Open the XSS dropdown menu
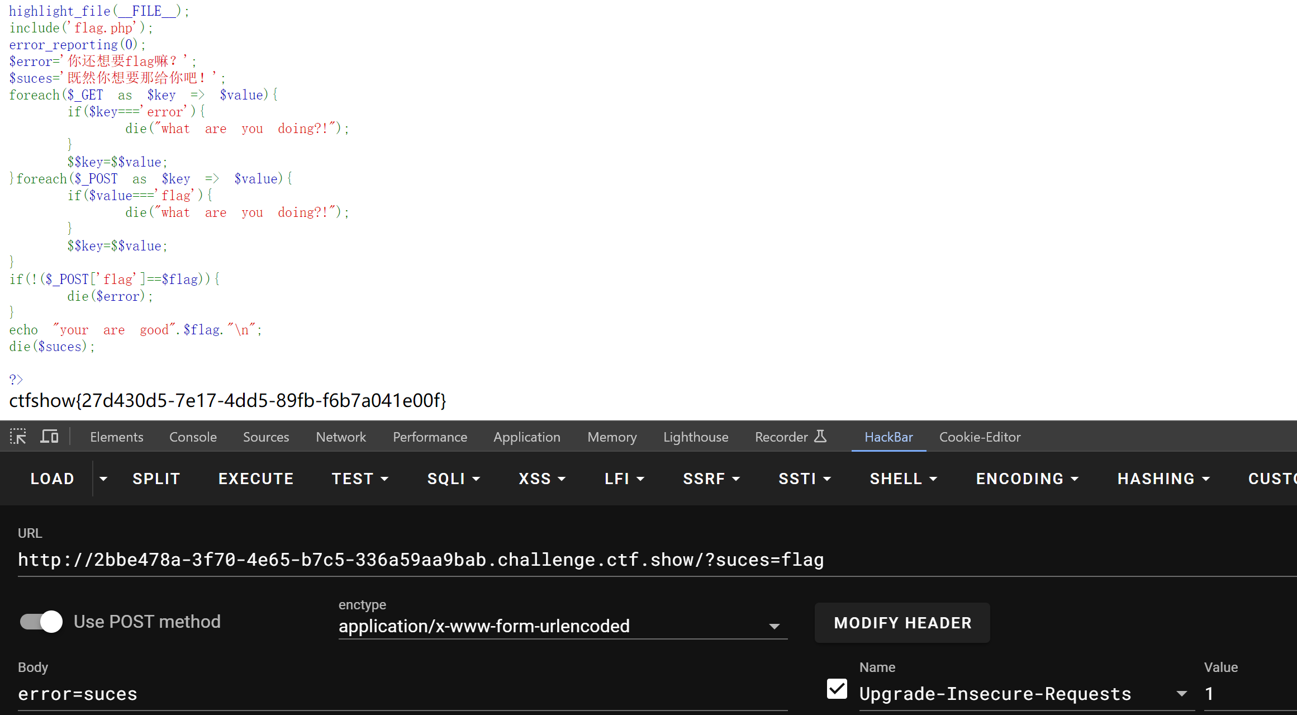The image size is (1297, 715). coord(542,479)
